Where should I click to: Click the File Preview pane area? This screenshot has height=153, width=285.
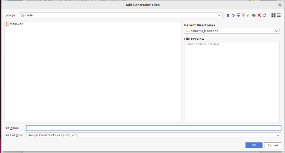pyautogui.click(x=232, y=82)
